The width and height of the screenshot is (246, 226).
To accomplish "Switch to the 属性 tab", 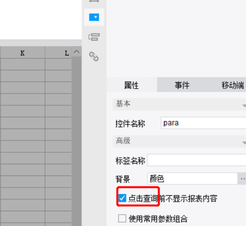I will (x=131, y=85).
